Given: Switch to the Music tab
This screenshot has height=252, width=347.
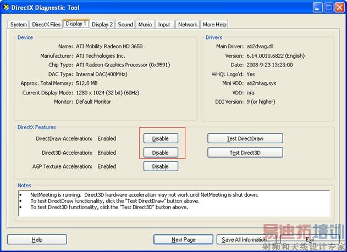Looking at the screenshot, I should 145,25.
